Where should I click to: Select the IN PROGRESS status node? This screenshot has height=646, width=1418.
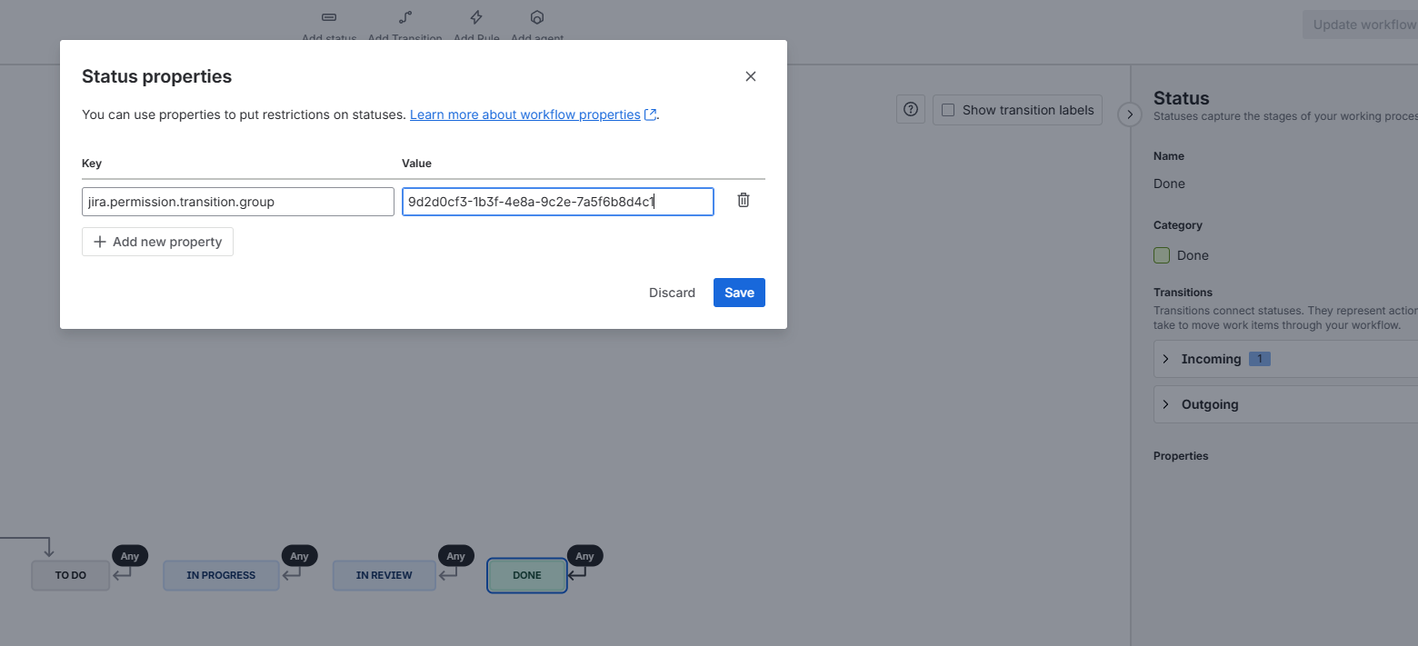(x=221, y=575)
